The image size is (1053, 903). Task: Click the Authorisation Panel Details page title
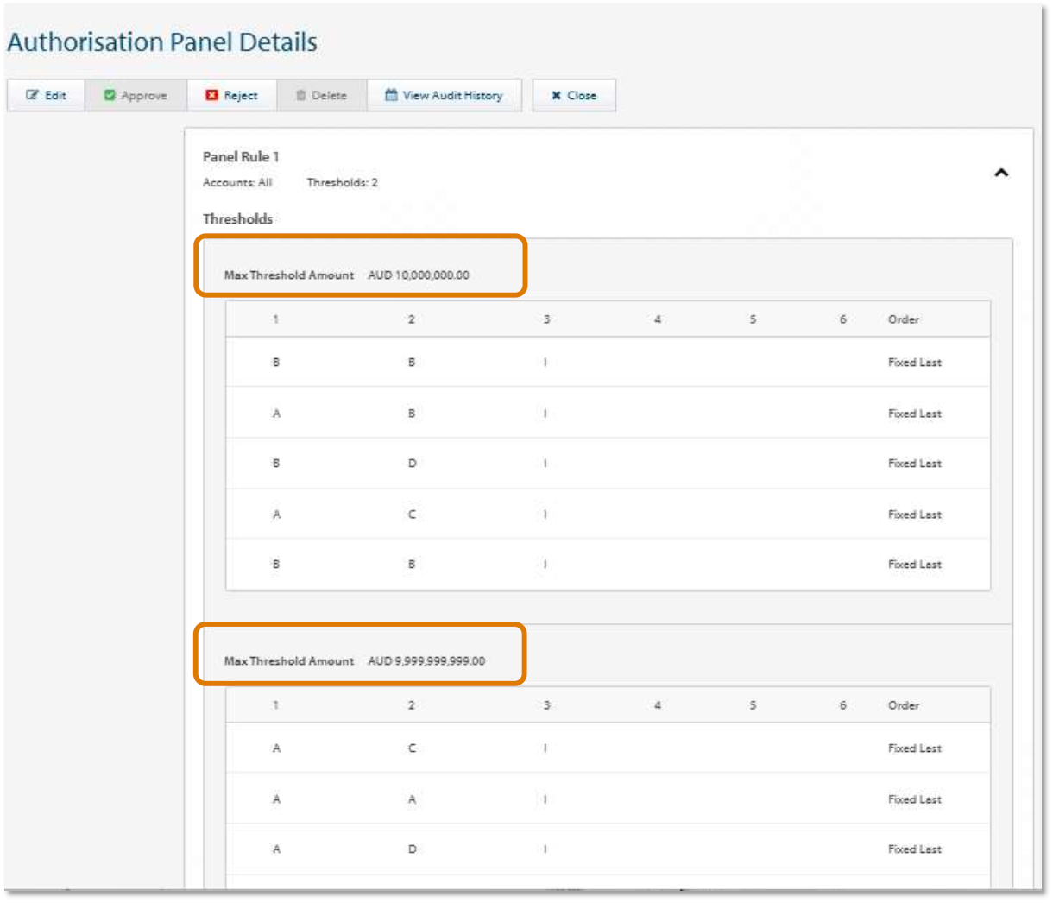click(162, 42)
